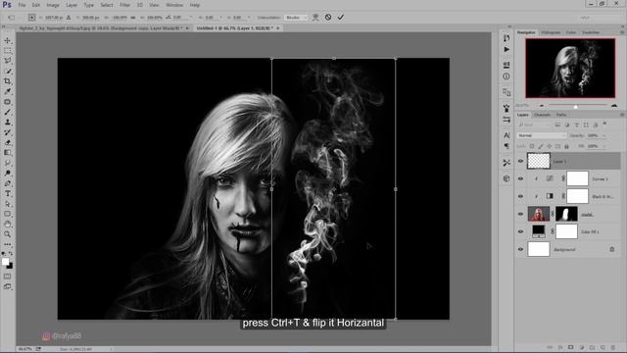Viewport: 627px width, 353px height.
Task: Open the Filter menu
Action: point(124,5)
